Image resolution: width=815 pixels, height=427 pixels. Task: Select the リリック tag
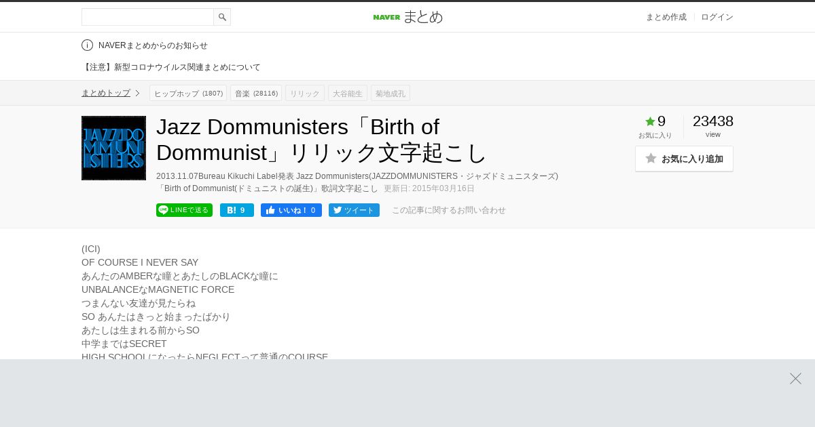(x=305, y=93)
